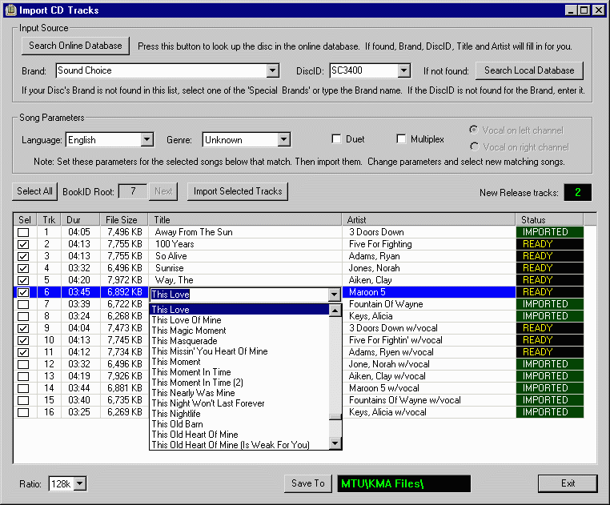Click title list scrollbar down arrow
The width and height of the screenshot is (610, 505).
tap(335, 443)
